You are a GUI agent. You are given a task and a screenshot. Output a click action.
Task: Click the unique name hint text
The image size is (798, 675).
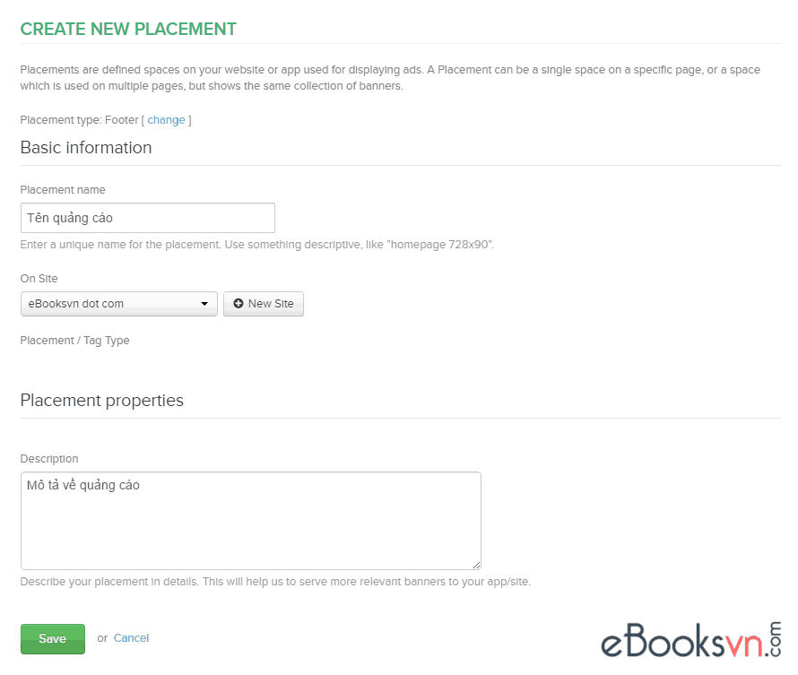click(256, 244)
